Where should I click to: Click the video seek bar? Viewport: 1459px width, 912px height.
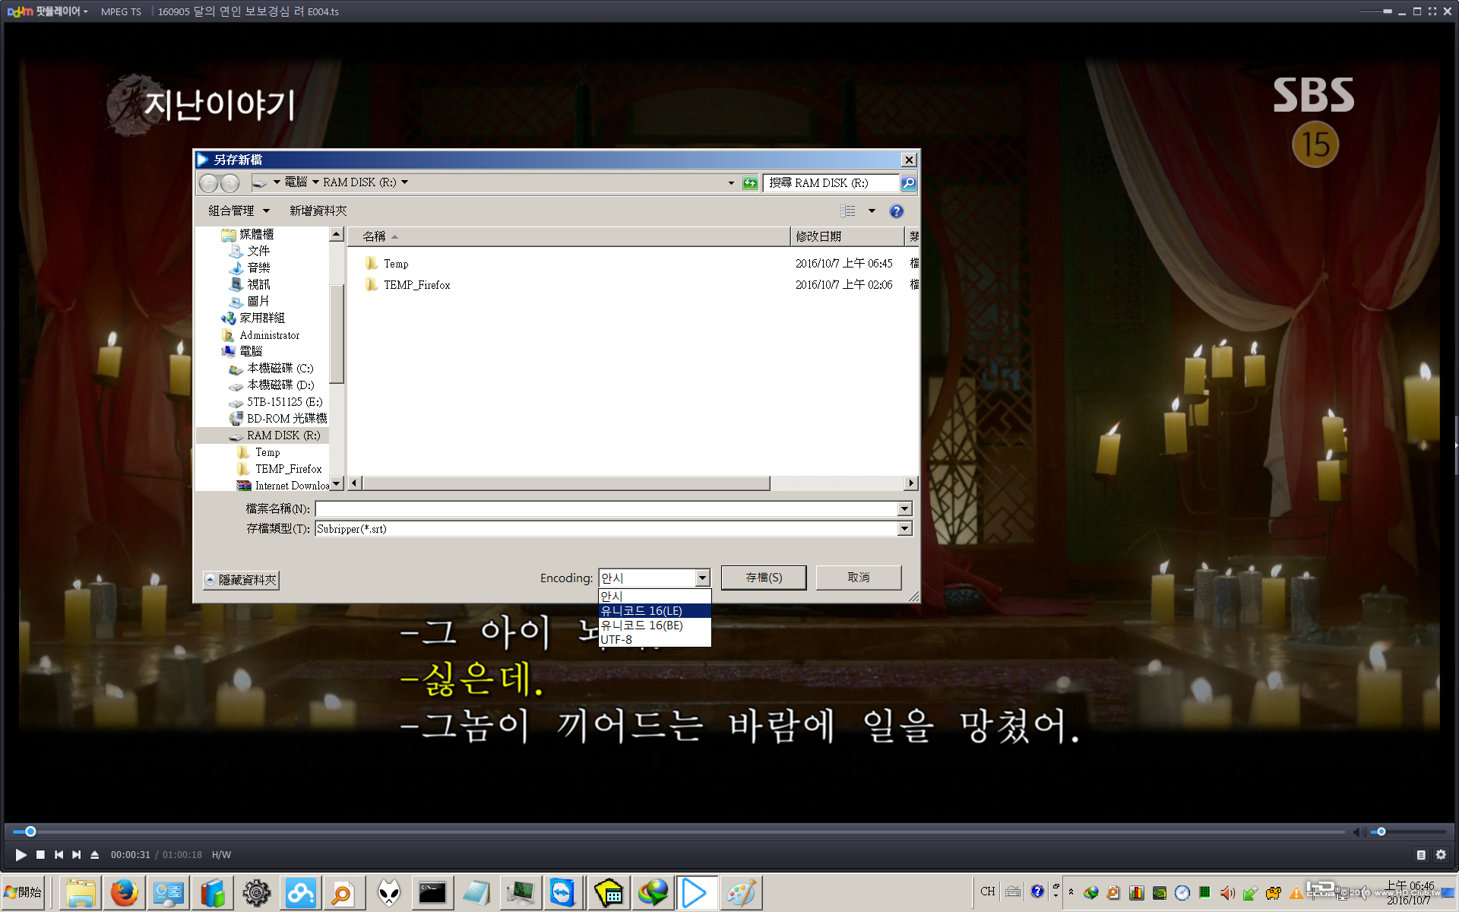684,832
